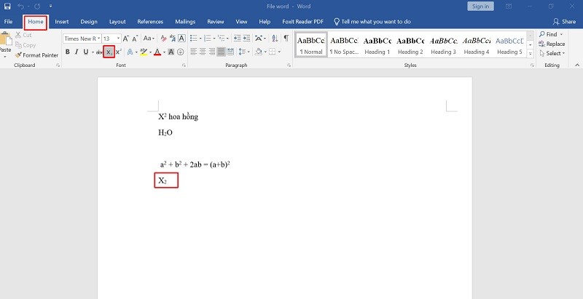Align text to the left
The image size is (583, 299).
(193, 52)
